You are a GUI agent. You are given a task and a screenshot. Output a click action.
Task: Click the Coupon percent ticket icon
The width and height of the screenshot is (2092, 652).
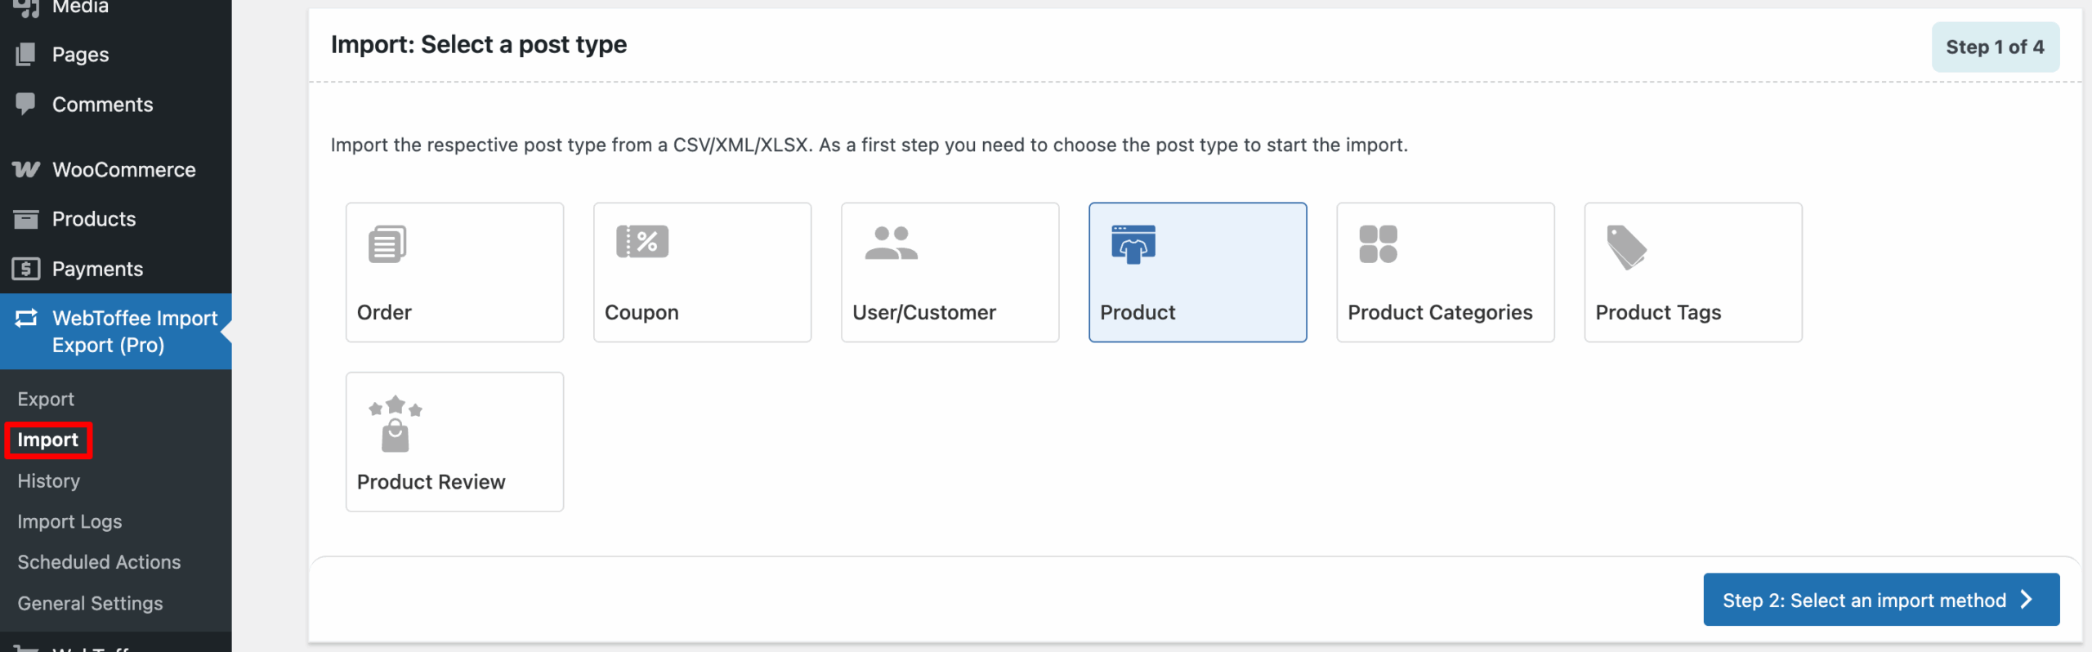[x=642, y=241]
